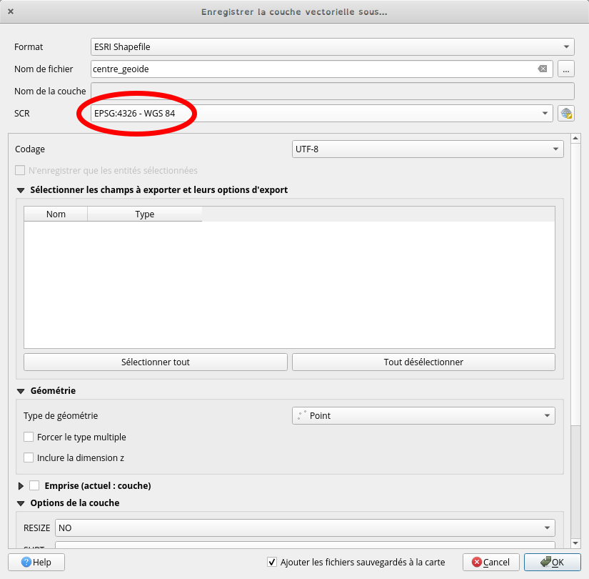The width and height of the screenshot is (589, 579).
Task: Clear the file name text field
Action: click(543, 69)
